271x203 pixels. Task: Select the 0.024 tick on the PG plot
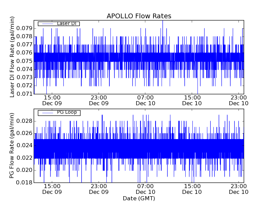tap(24, 146)
